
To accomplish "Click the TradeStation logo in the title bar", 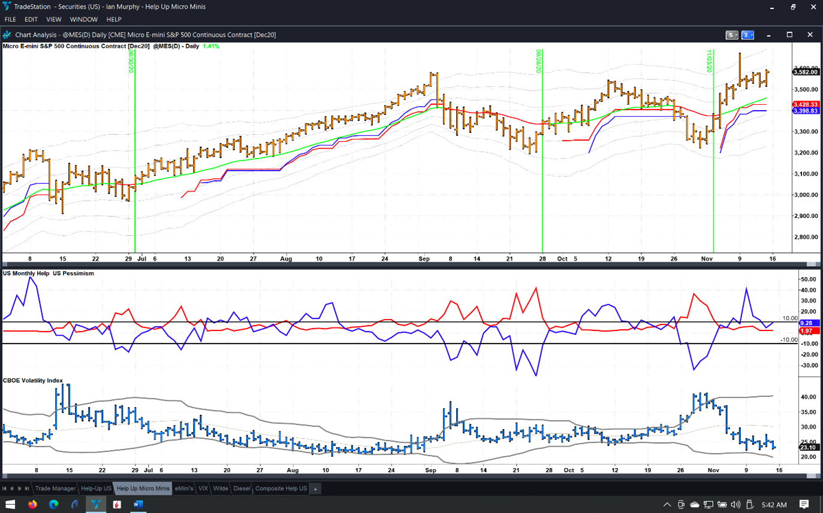I will pos(7,7).
